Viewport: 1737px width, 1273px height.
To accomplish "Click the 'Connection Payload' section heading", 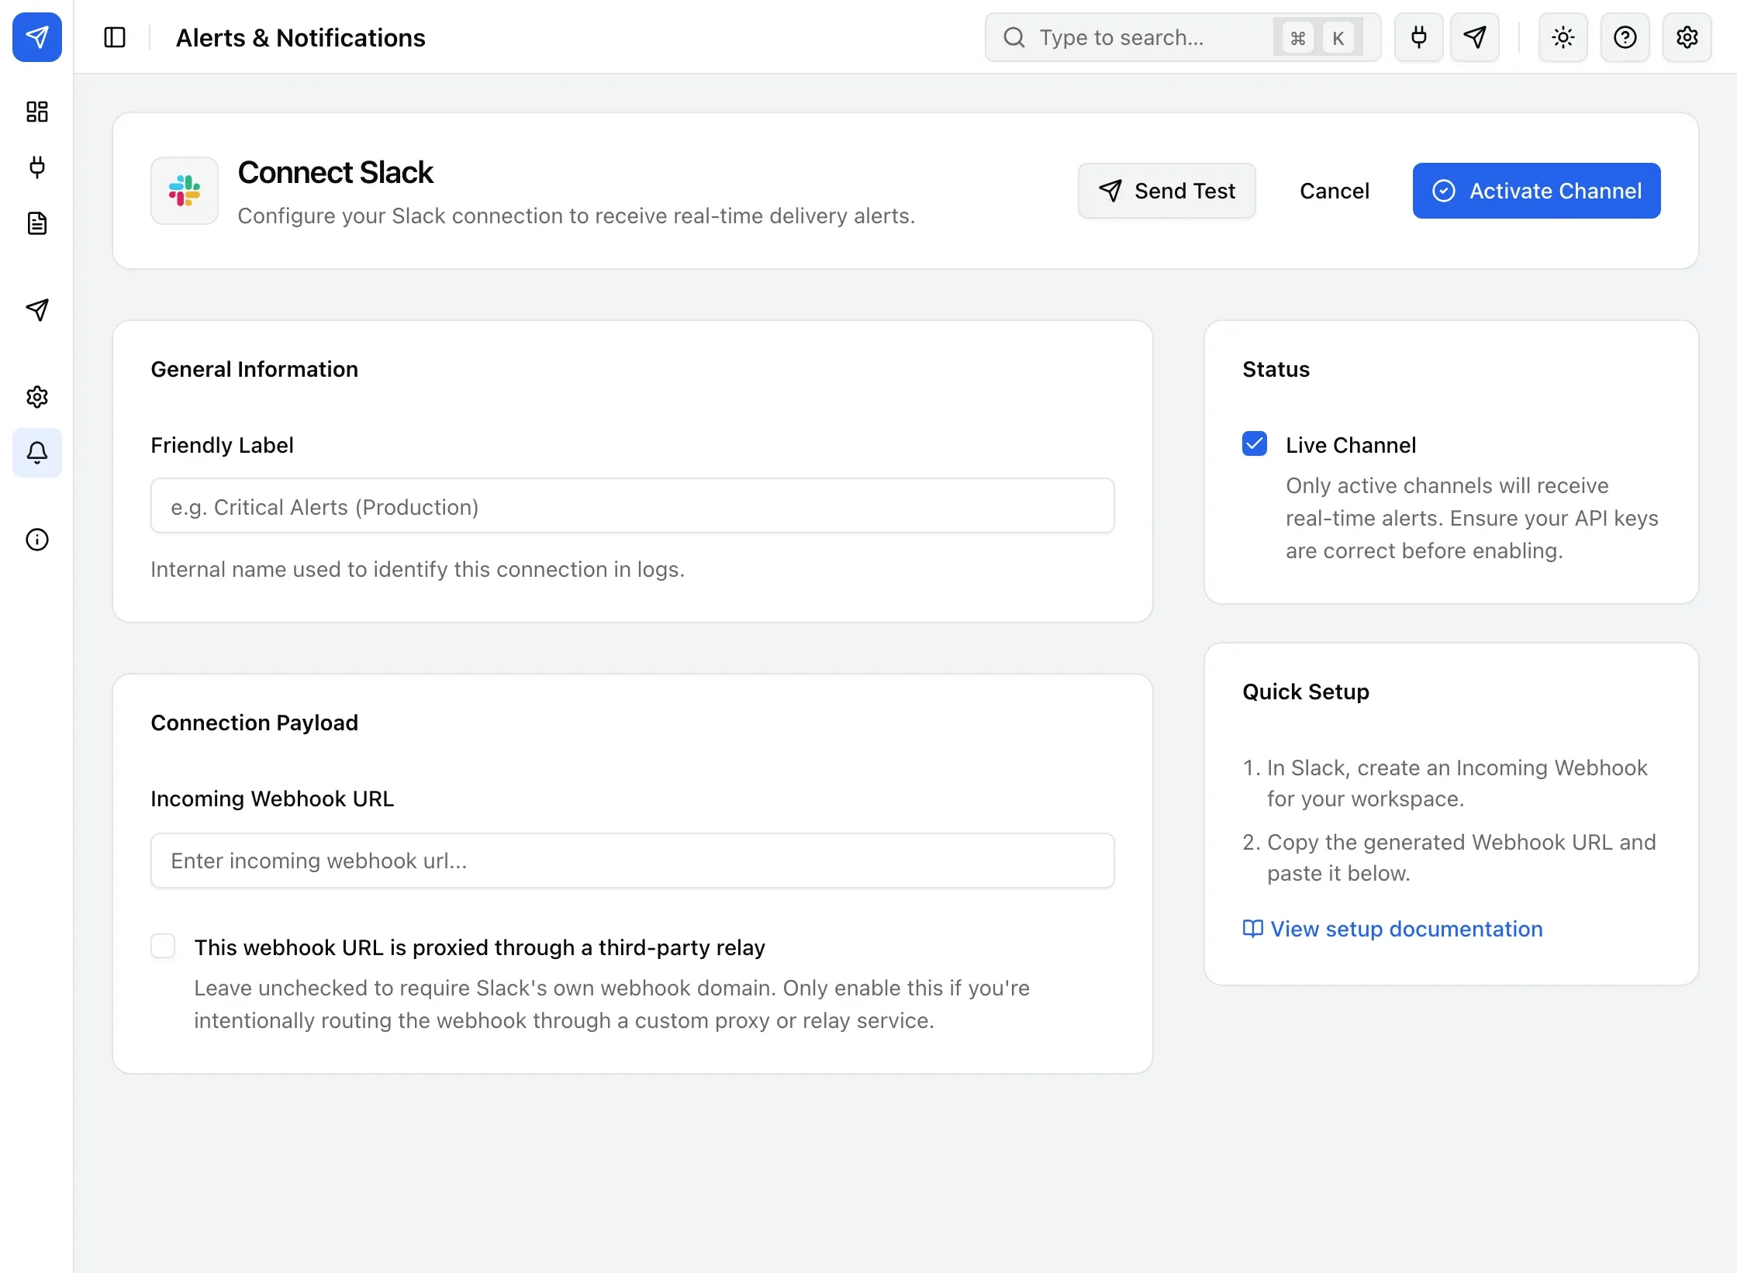I will point(254,723).
